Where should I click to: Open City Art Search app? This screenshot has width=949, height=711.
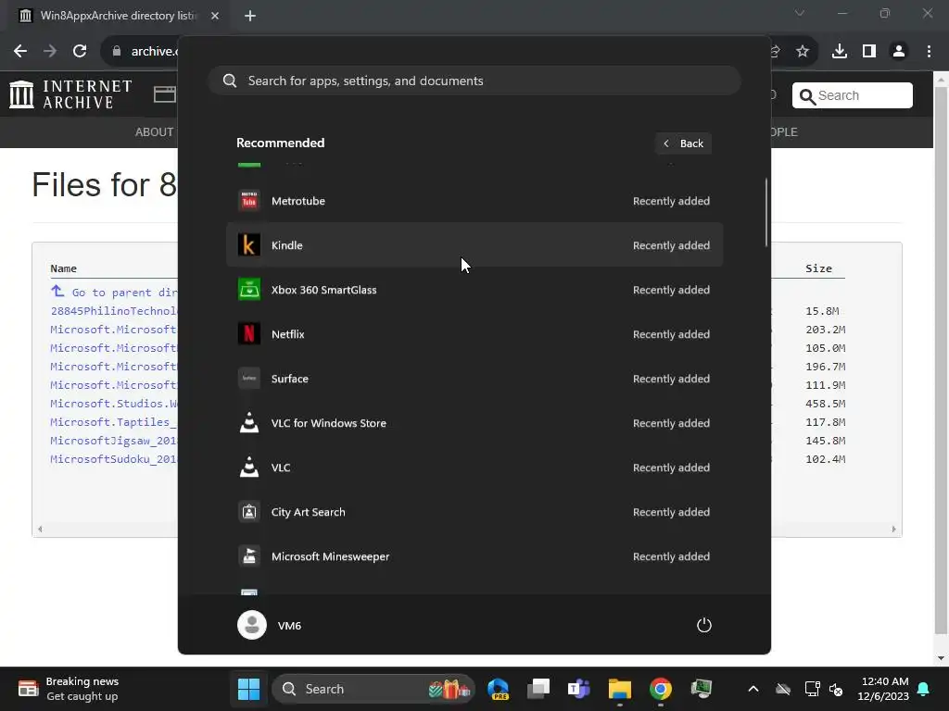click(x=474, y=512)
